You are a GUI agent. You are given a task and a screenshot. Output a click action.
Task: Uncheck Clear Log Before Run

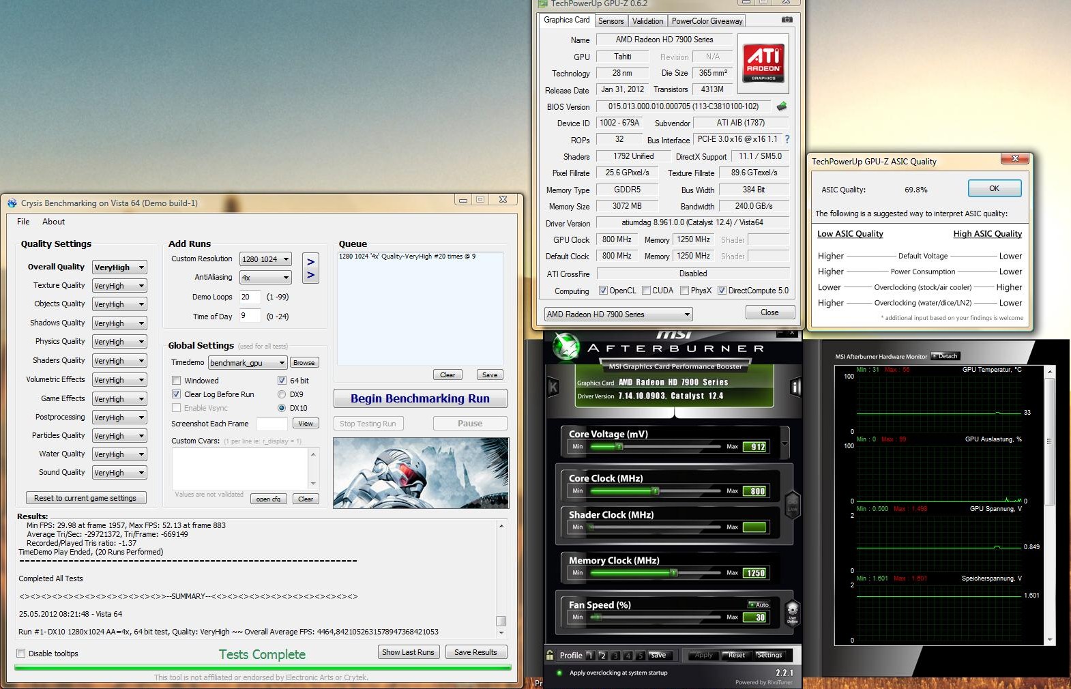click(176, 394)
